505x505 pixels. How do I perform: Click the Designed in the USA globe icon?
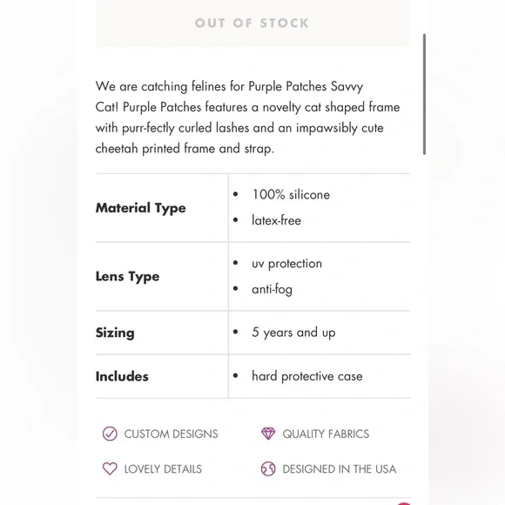tap(268, 468)
